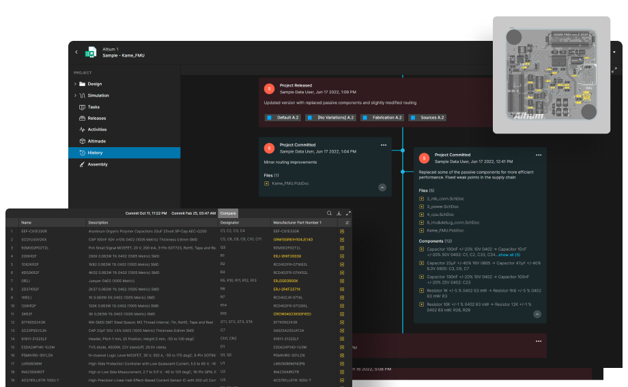Image resolution: width=628 pixels, height=387 pixels.
Task: Click the Activities pulse icon
Action: [x=82, y=129]
